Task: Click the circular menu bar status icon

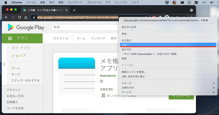Action: tap(189, 2)
